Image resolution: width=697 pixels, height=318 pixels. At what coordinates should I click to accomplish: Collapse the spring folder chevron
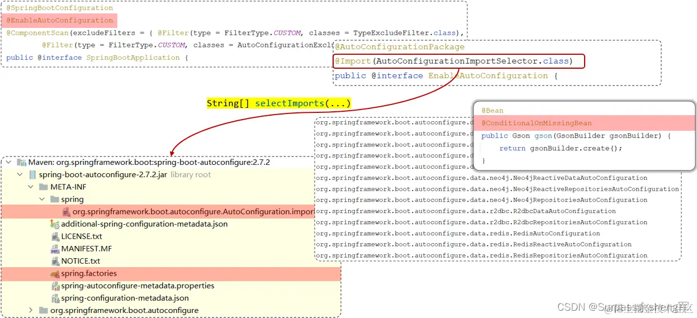coord(42,199)
